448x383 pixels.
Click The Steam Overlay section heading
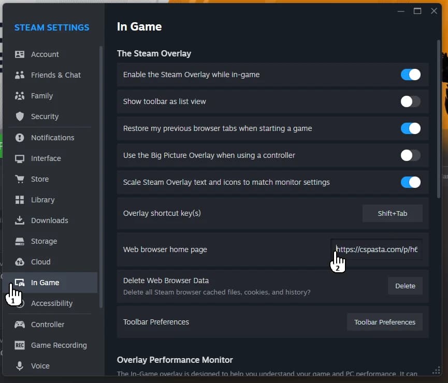tap(154, 53)
